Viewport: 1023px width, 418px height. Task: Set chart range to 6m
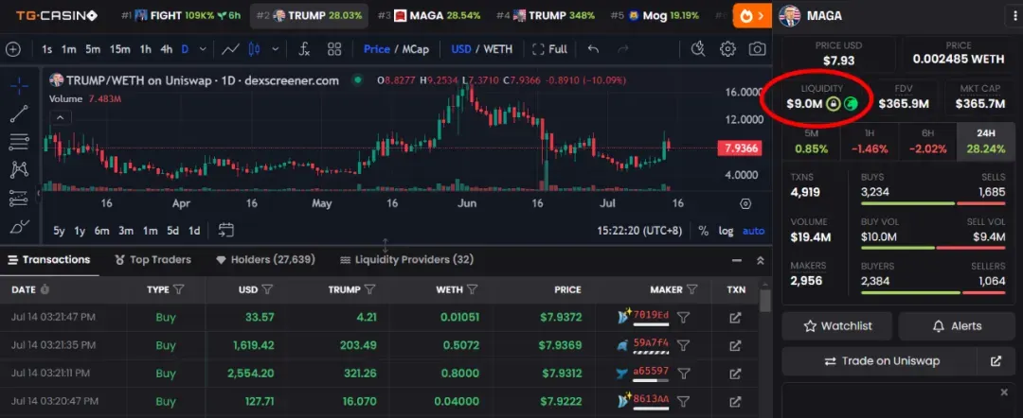(x=101, y=231)
